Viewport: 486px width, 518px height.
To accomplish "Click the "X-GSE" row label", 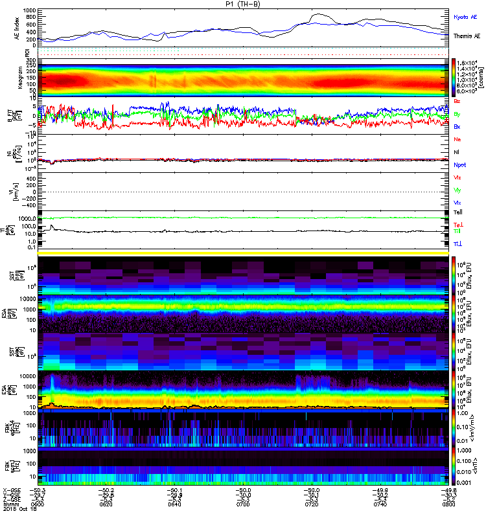I will tap(12, 490).
